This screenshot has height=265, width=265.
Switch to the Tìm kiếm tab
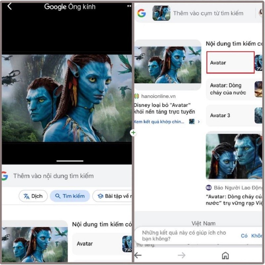pyautogui.click(x=70, y=196)
